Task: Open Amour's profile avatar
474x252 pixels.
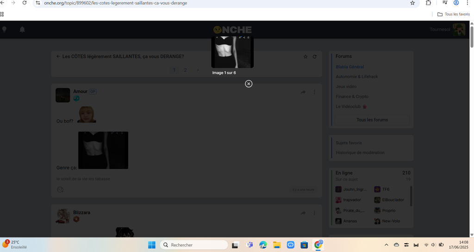Action: [x=63, y=95]
